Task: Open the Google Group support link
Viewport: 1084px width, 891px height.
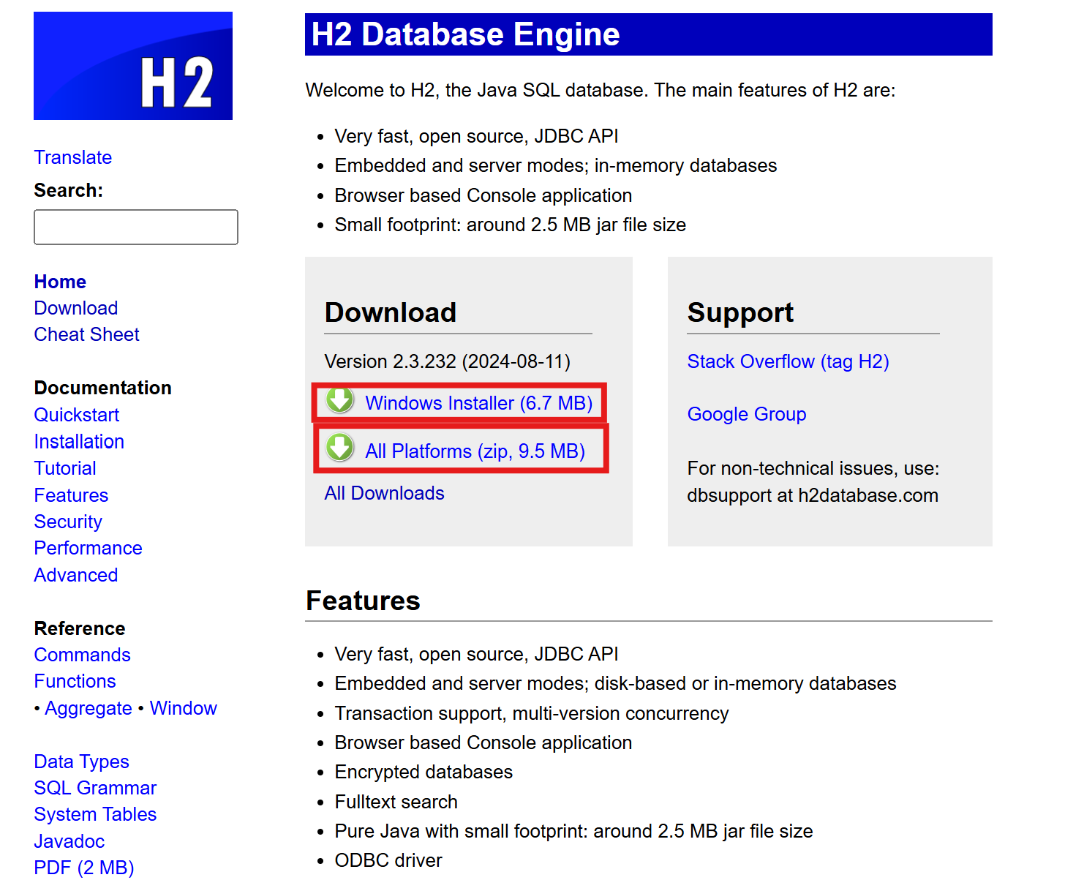Action: [746, 414]
